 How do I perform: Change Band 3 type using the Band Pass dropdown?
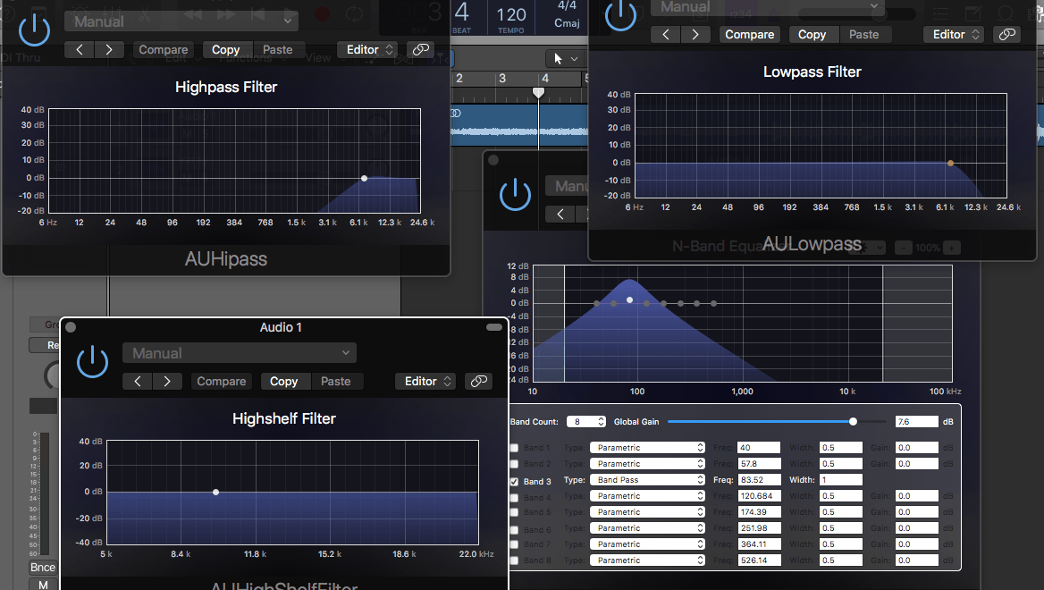[x=647, y=479]
